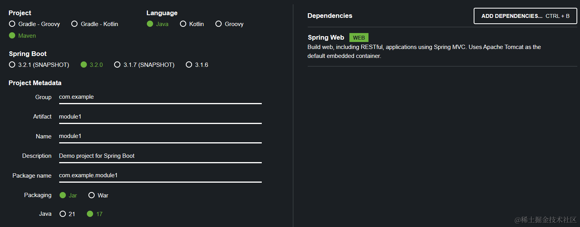
Task: Click the Spring Web description text
Action: pos(424,51)
